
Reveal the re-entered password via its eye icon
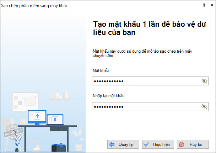pos(204,106)
